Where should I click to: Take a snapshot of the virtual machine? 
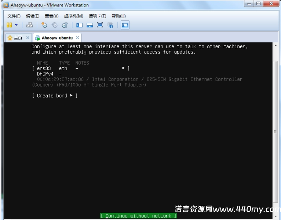point(44,25)
